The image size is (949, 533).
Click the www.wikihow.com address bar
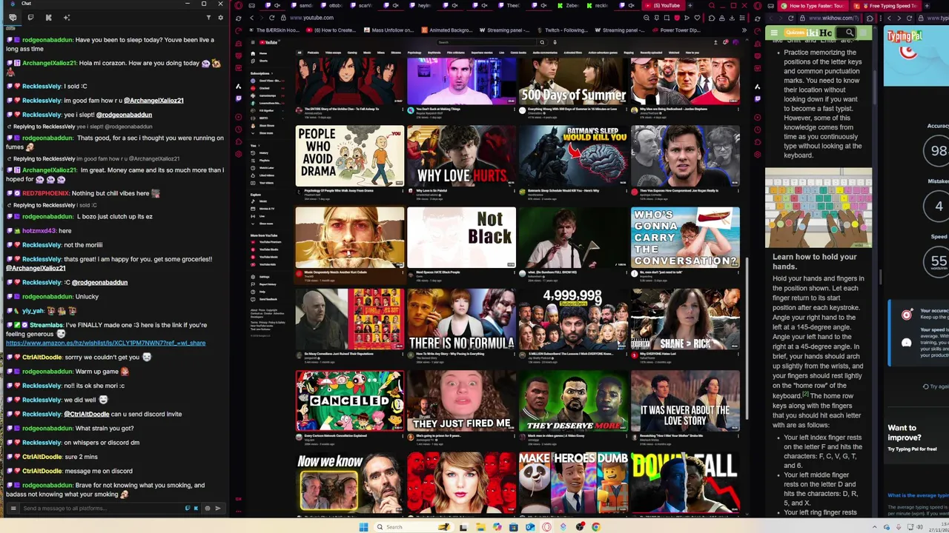(830, 18)
